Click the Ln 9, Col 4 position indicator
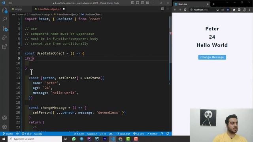 click(79, 134)
